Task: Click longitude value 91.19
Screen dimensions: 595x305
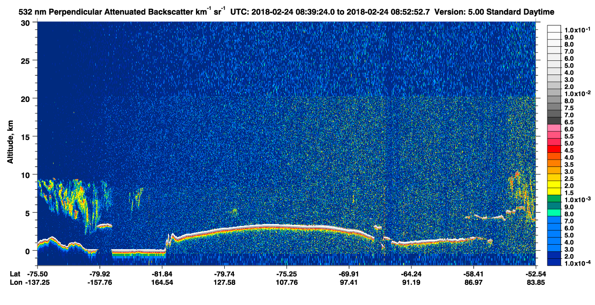Action: point(411,282)
